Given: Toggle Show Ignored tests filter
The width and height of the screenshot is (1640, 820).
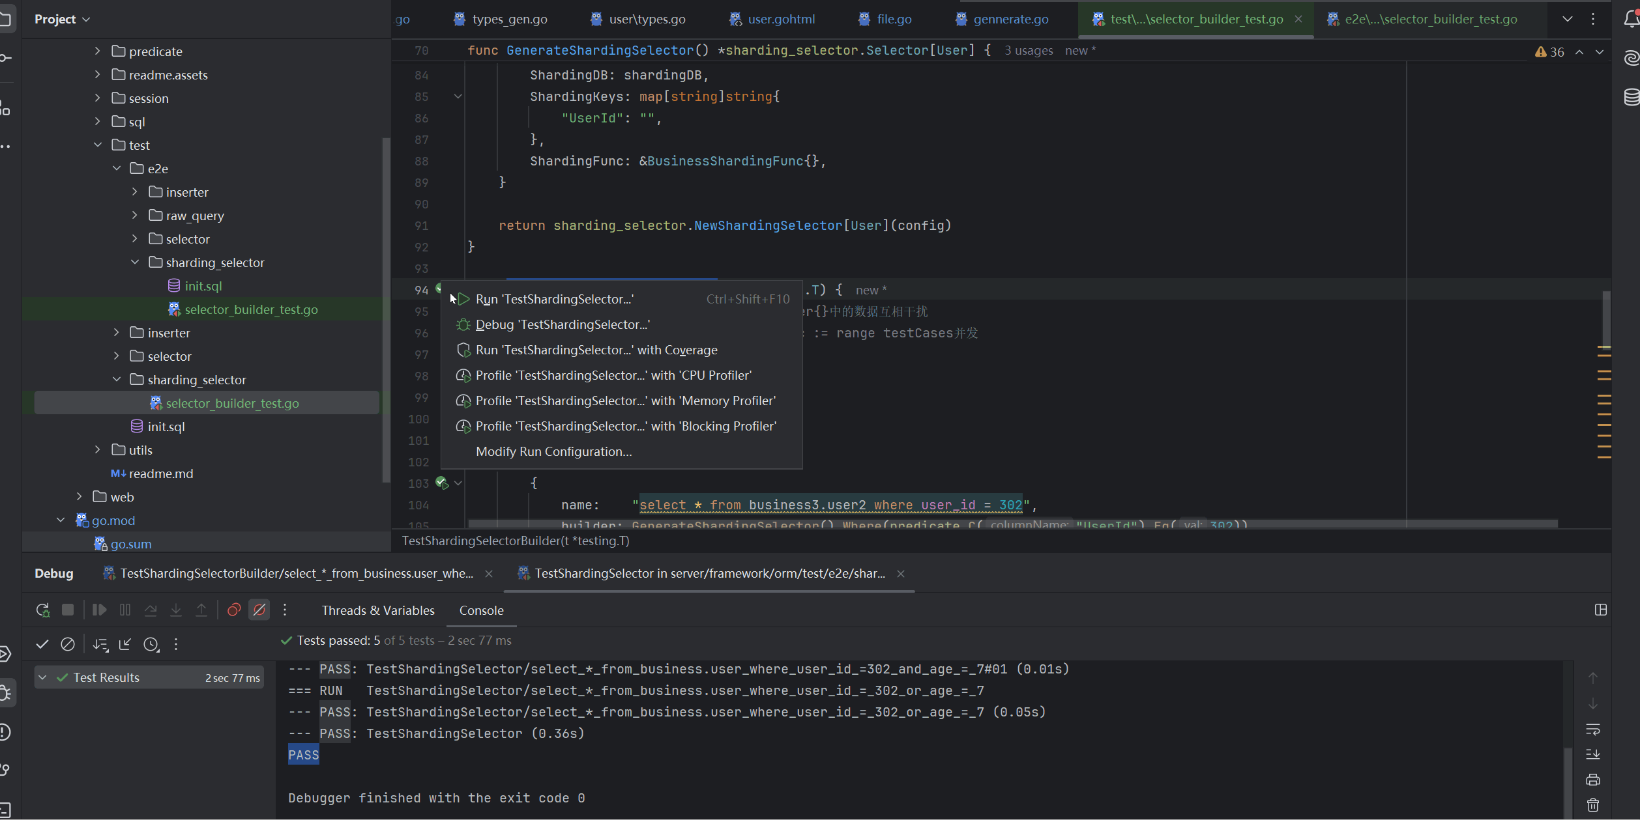Looking at the screenshot, I should click(68, 644).
